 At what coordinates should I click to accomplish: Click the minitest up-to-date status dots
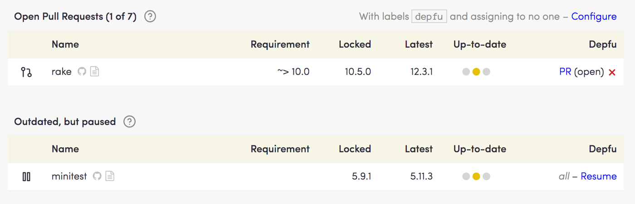tap(476, 176)
